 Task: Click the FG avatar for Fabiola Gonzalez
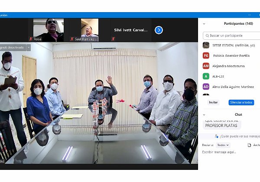[206, 55]
